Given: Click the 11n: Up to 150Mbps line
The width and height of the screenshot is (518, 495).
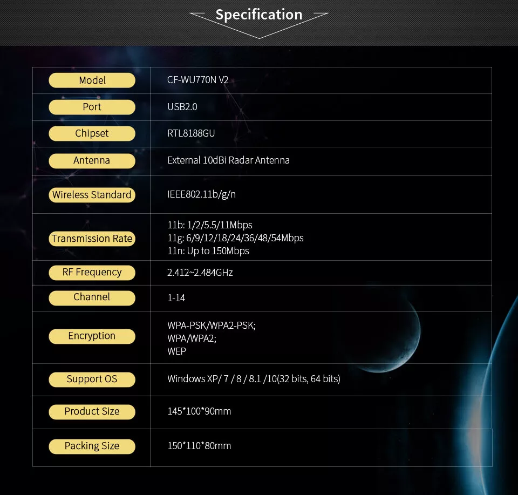Looking at the screenshot, I should [208, 251].
